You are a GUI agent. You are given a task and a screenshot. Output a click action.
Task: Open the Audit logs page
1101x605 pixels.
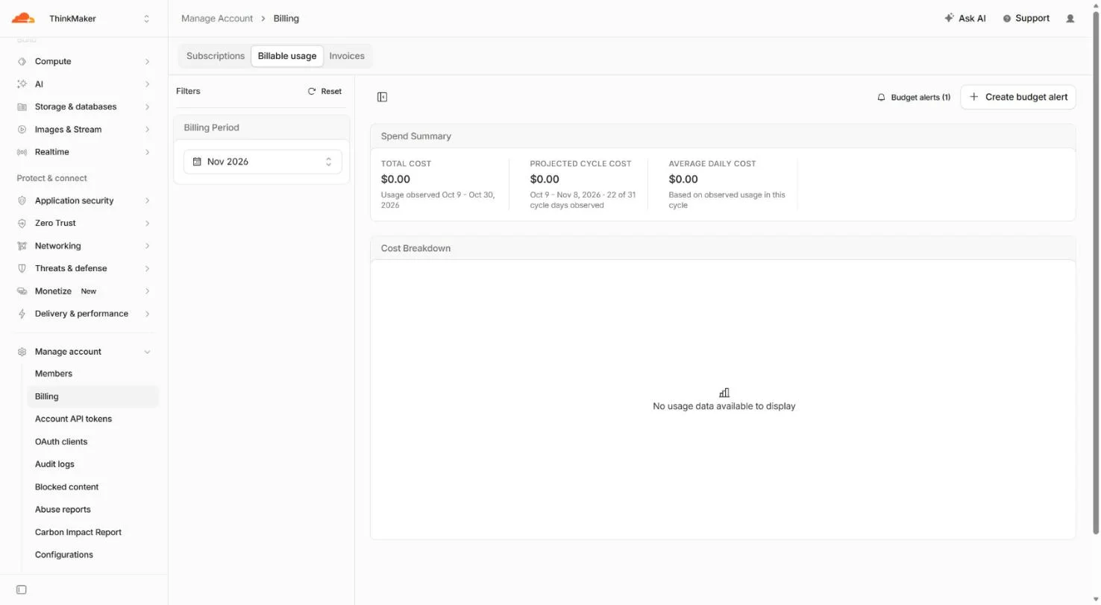pos(54,464)
